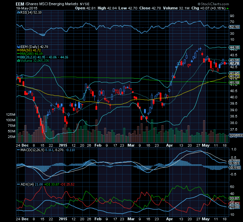Click the EEM ticker symbol in the header

[x=20, y=4]
